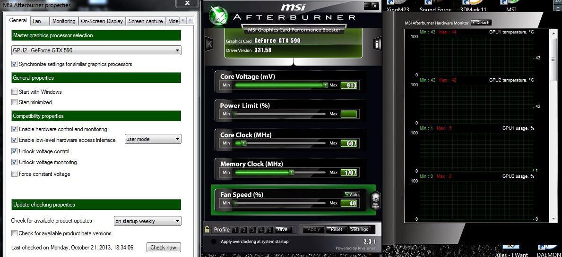Click the Fan Speed slider track
562x257 pixels.
point(280,203)
